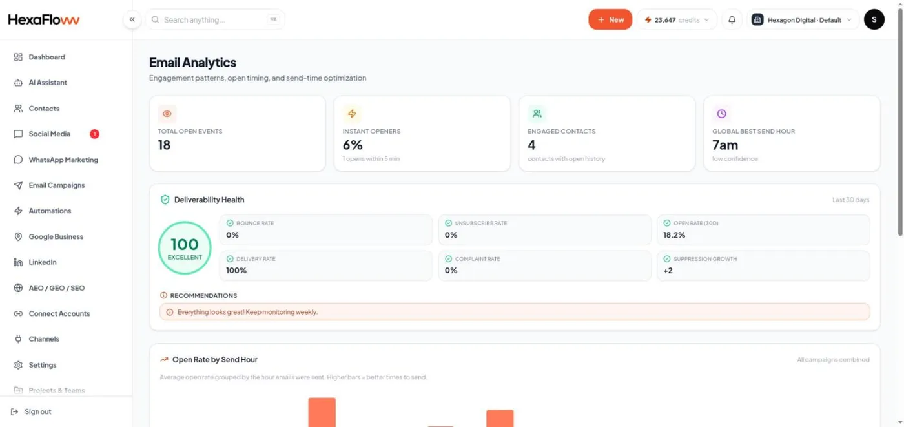Click the 'Last 30 days' label
Image resolution: width=904 pixels, height=427 pixels.
[x=850, y=200]
